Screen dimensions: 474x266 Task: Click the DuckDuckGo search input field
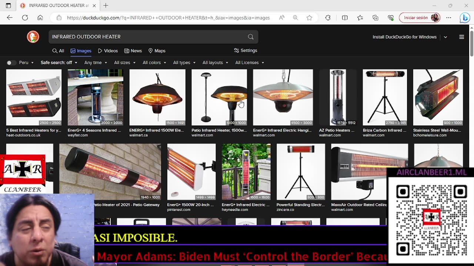click(148, 37)
